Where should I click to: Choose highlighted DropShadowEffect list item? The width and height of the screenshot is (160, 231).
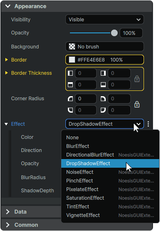click(110, 163)
